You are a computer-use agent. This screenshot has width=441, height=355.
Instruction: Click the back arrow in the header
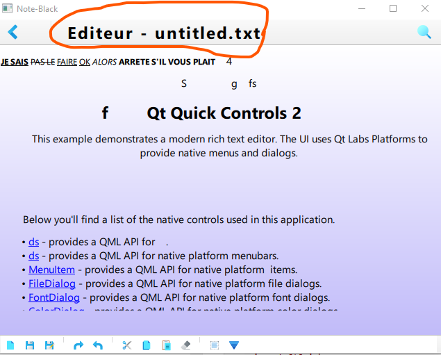click(x=13, y=32)
